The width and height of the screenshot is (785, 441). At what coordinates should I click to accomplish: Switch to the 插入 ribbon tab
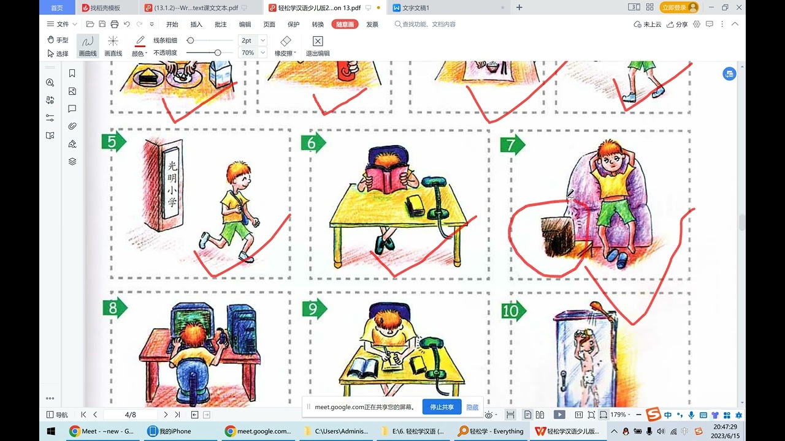196,24
